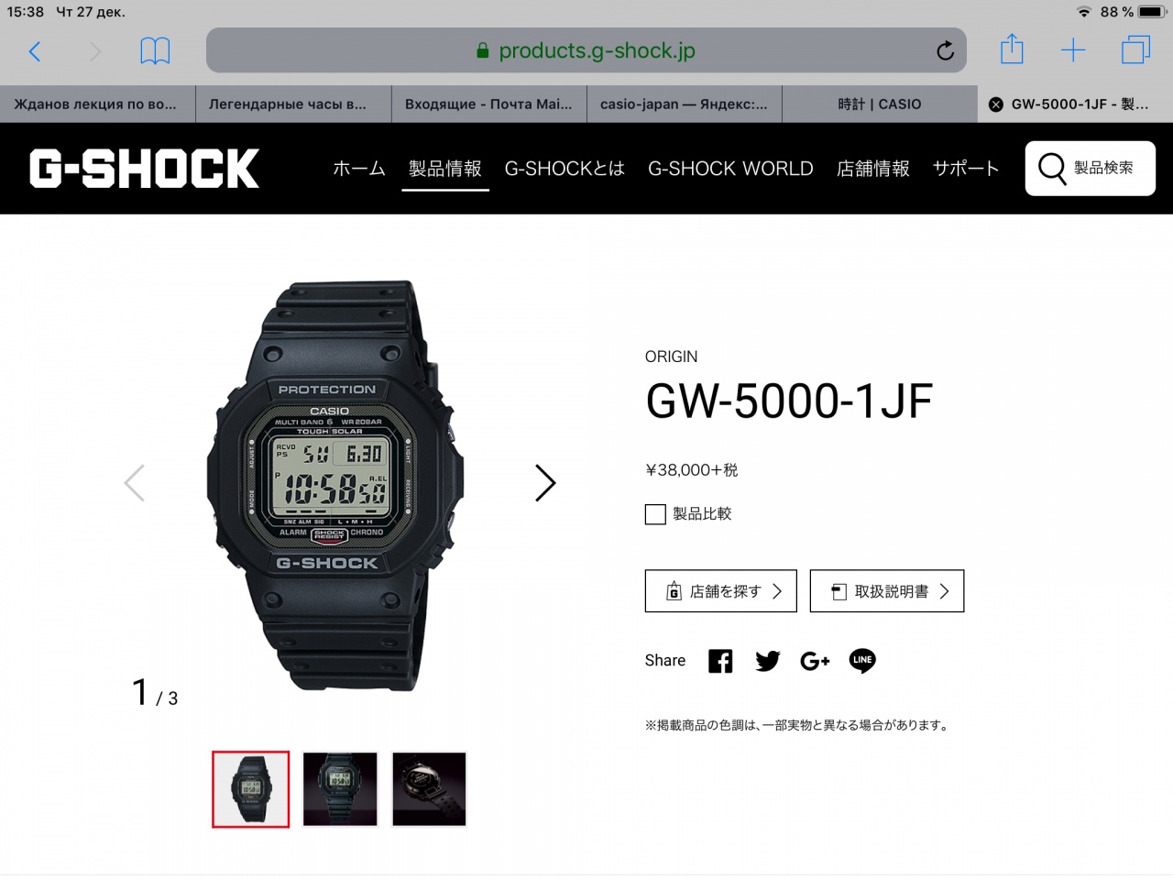Select the third watch back thumbnail
This screenshot has width=1173, height=880.
pos(429,789)
